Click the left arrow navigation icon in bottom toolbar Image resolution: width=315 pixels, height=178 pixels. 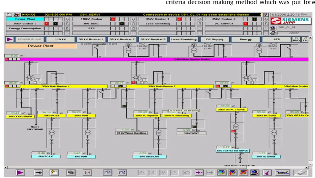(x=142, y=173)
